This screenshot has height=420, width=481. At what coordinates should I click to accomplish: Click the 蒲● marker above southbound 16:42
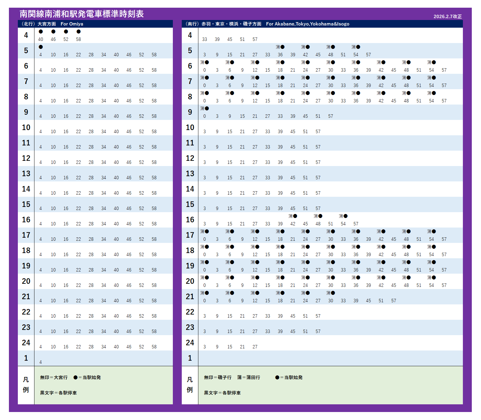(x=293, y=216)
